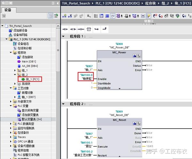This screenshot has width=192, height=159.
Task: Click the open branch icon
Action: (x=97, y=29)
